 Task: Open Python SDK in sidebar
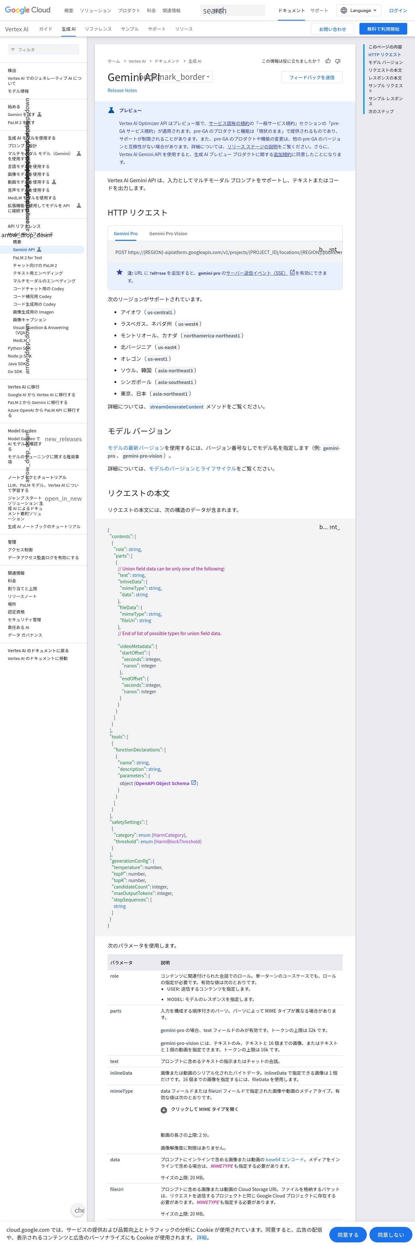coord(19,348)
